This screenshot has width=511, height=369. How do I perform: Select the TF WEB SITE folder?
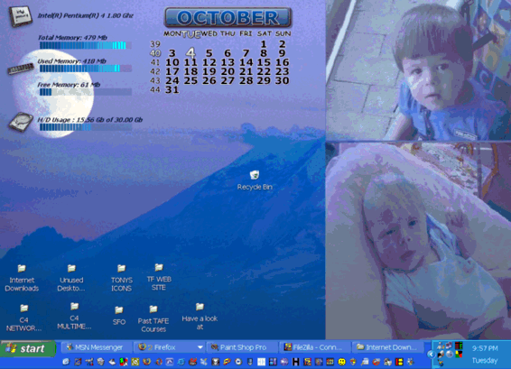159,277
